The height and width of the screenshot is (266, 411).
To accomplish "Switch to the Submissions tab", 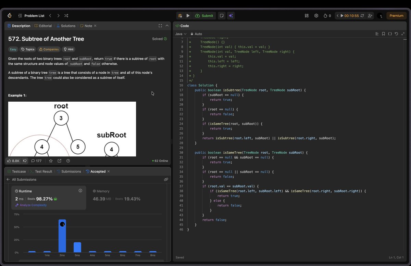I will (x=69, y=171).
